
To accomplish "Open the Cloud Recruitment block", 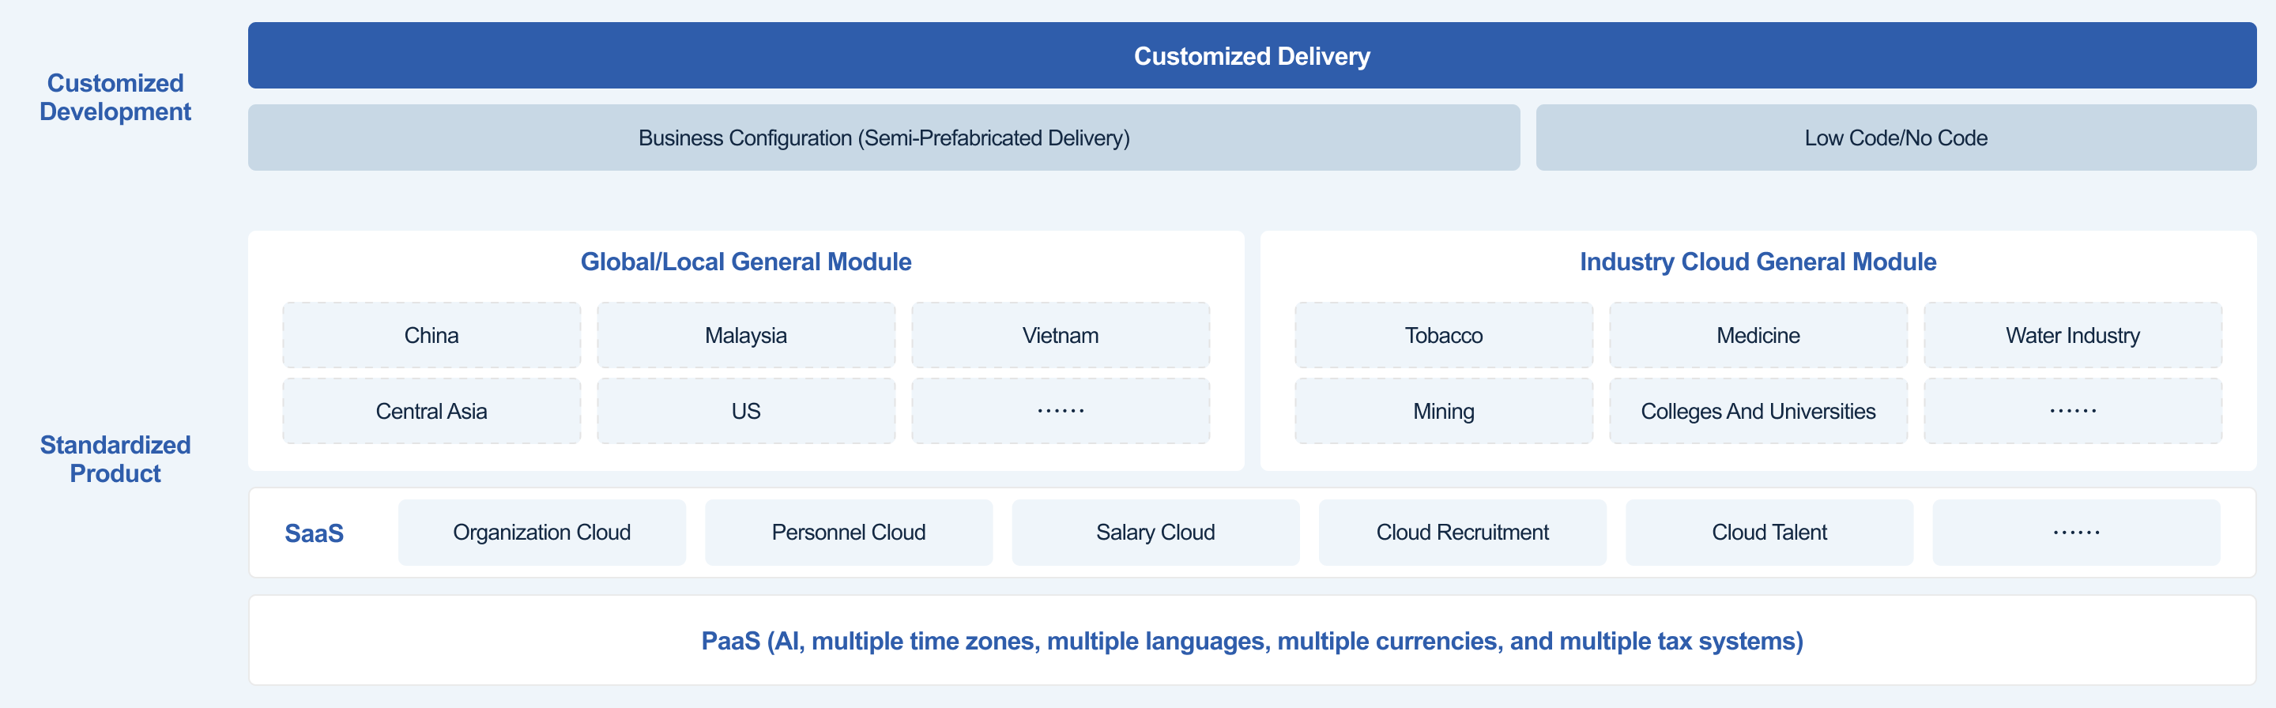I will coord(1462,532).
